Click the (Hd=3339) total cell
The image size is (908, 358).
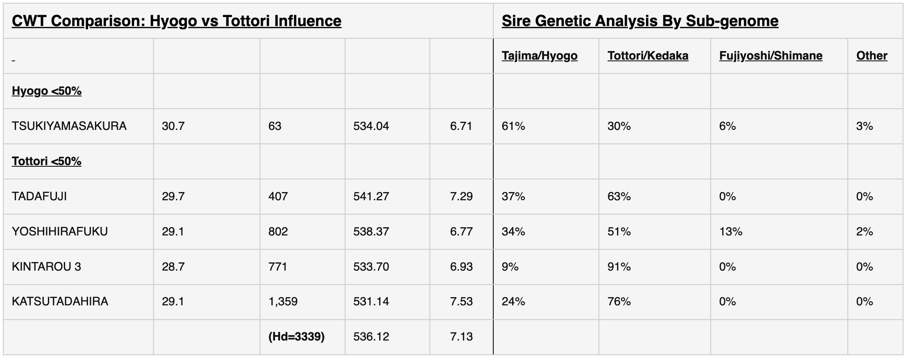coord(297,337)
